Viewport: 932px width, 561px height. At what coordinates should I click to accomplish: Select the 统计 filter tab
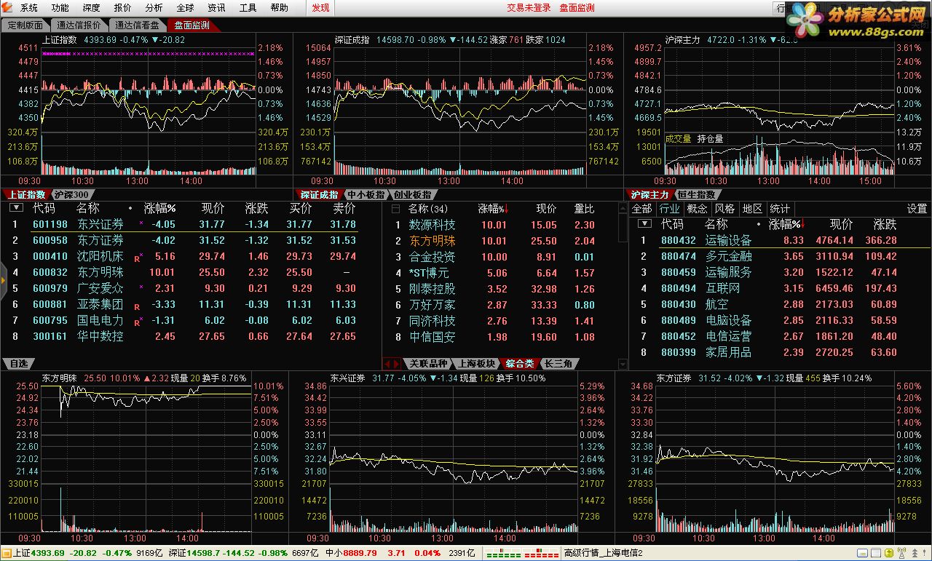[x=780, y=209]
